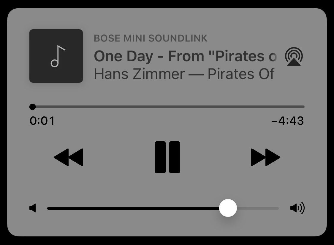Click the Pirates Of album name text
This screenshot has height=245, width=334.
(x=241, y=74)
